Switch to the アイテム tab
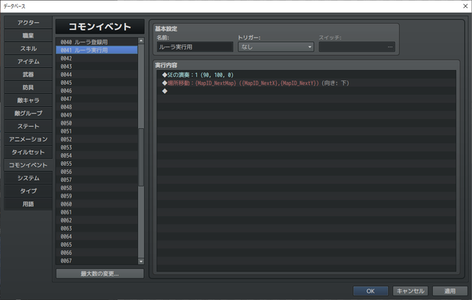Screen dimensions: 472x300 pyautogui.click(x=28, y=62)
